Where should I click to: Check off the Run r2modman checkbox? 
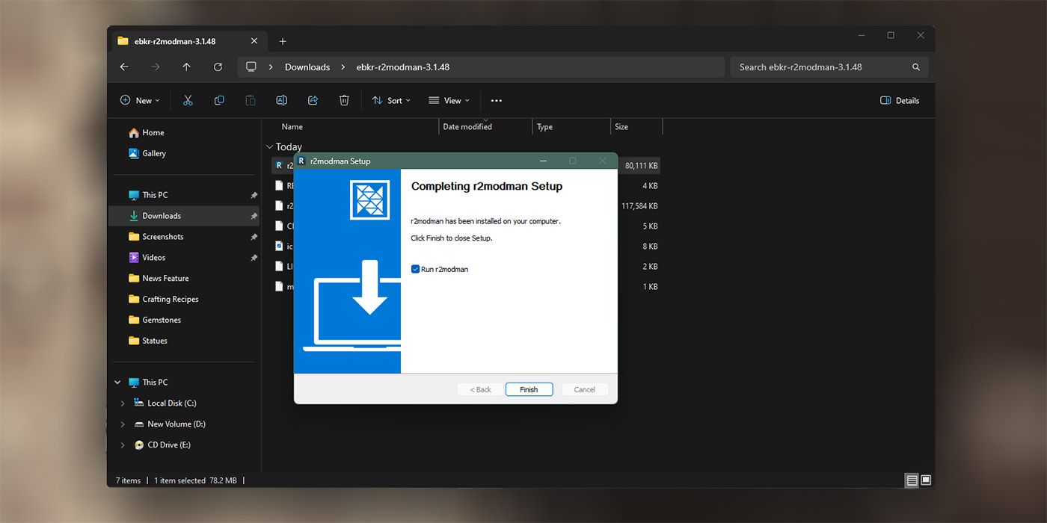tap(415, 269)
